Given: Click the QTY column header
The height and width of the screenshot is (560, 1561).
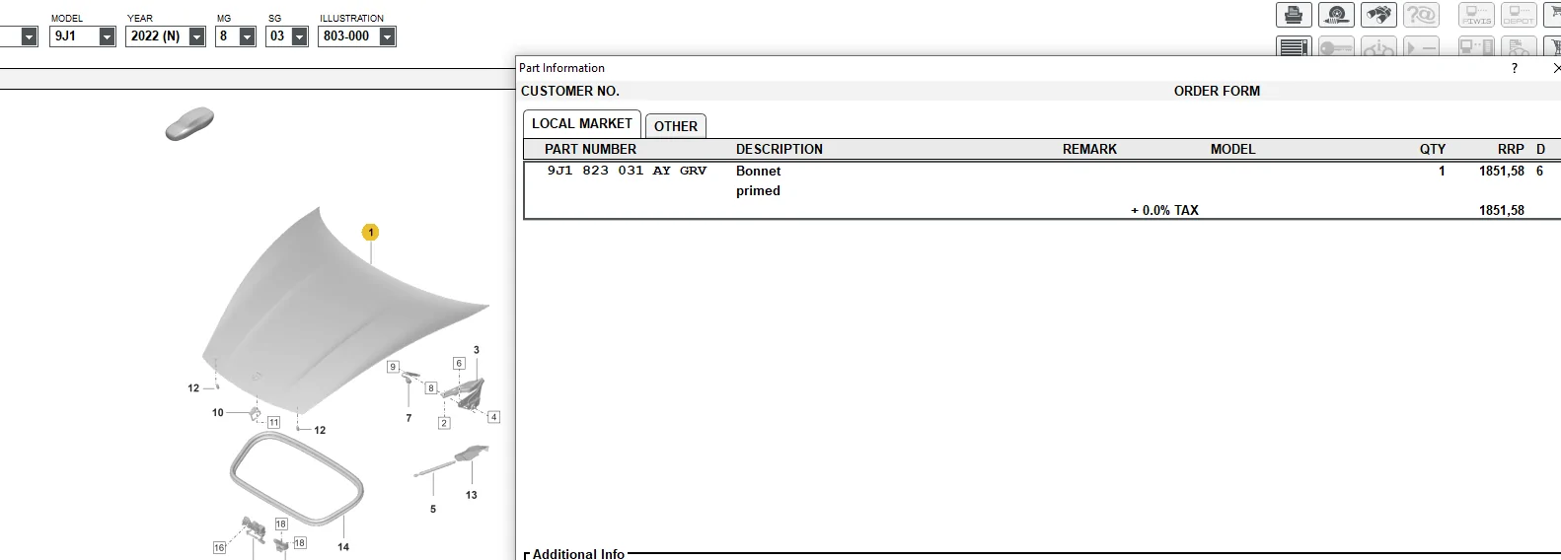Looking at the screenshot, I should pyautogui.click(x=1433, y=149).
